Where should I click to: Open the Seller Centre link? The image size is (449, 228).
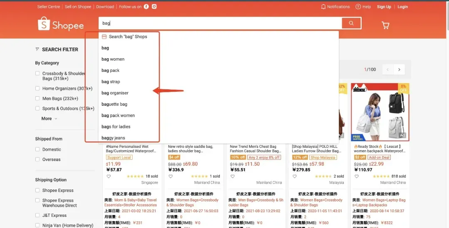point(48,7)
